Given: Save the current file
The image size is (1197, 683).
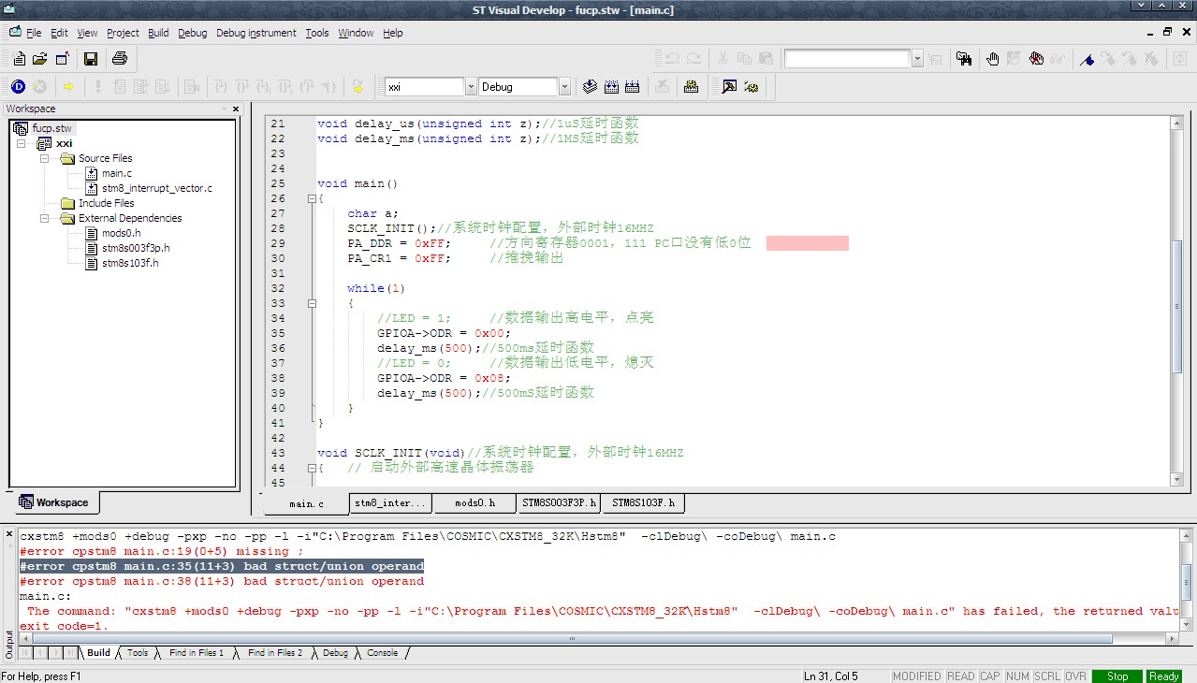Looking at the screenshot, I should pyautogui.click(x=91, y=59).
